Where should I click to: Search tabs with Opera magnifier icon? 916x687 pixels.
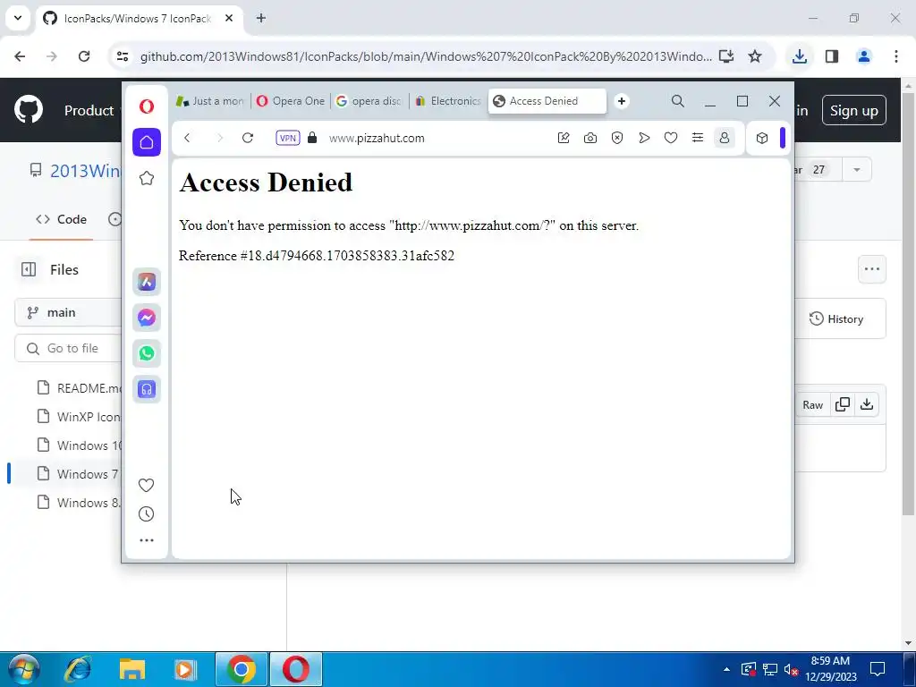[678, 101]
